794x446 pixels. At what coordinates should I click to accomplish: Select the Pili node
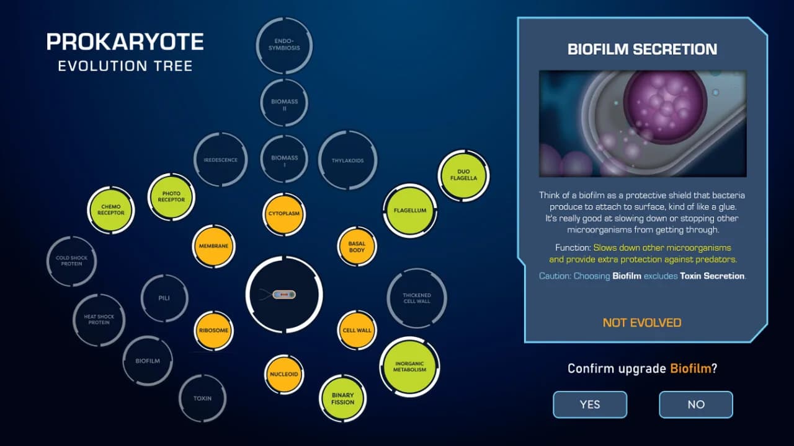coord(164,299)
